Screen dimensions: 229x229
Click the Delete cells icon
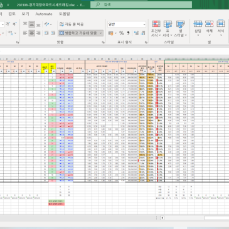click(x=210, y=28)
